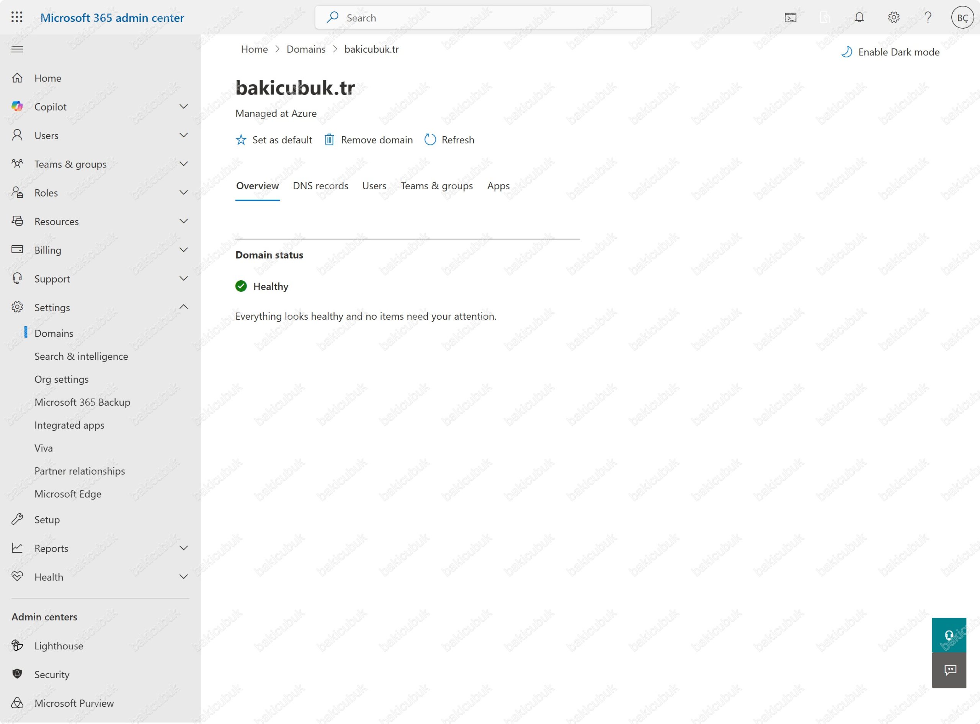Open the help question mark icon
The width and height of the screenshot is (980, 724).
pos(928,18)
